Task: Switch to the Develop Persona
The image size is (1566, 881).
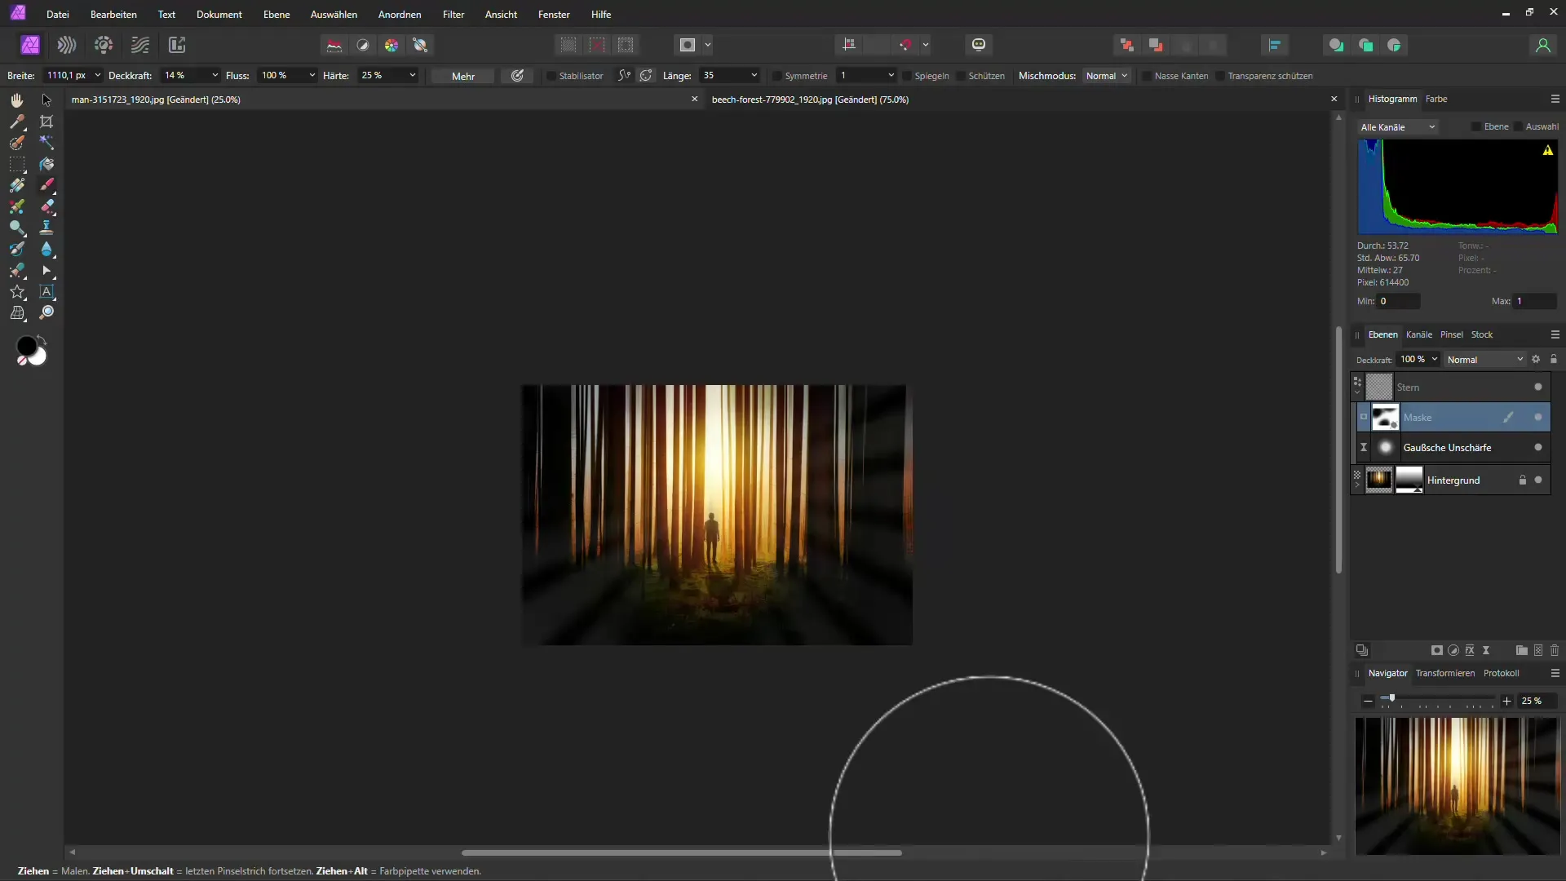Action: pyautogui.click(x=104, y=45)
